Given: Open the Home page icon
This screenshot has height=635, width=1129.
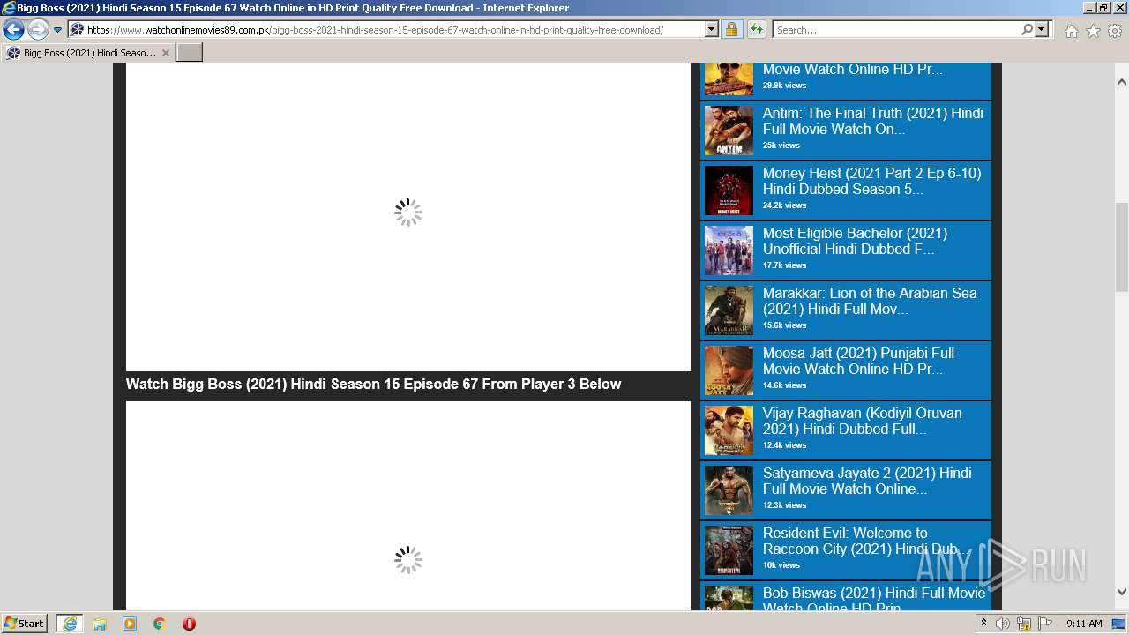Looking at the screenshot, I should click(1071, 31).
